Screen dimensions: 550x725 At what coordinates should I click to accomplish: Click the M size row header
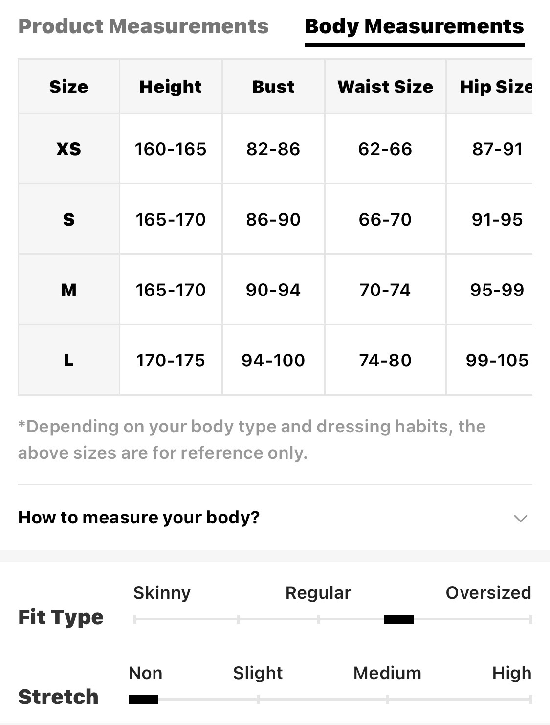[69, 290]
